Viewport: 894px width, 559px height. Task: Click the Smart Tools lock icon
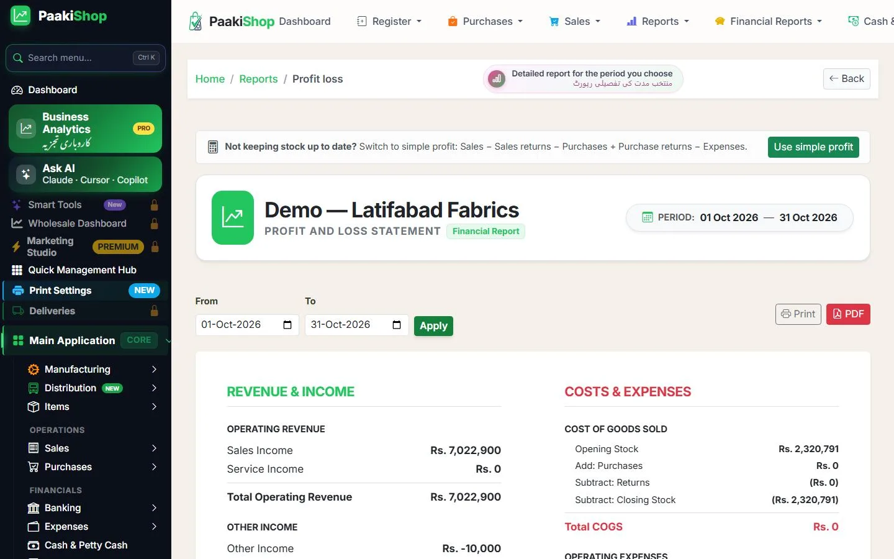coord(155,205)
